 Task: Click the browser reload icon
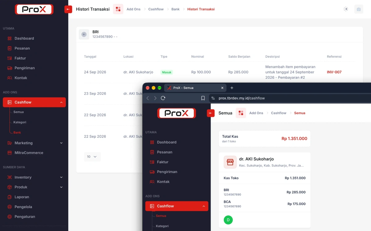(x=163, y=98)
